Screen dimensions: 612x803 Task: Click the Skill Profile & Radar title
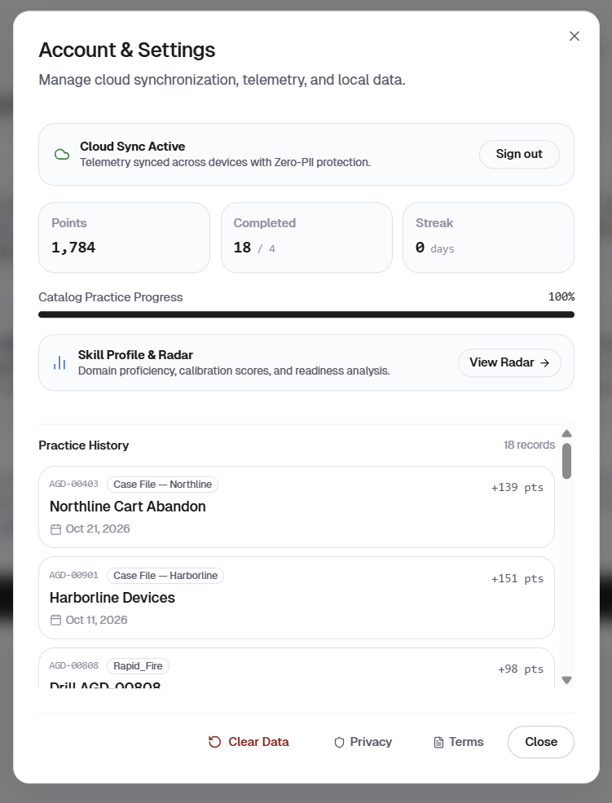click(135, 355)
